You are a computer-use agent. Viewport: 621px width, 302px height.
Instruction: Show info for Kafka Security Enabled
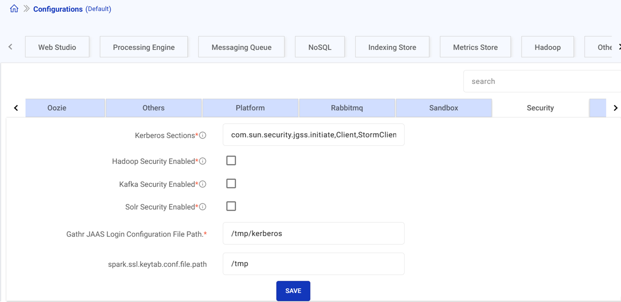pos(203,184)
